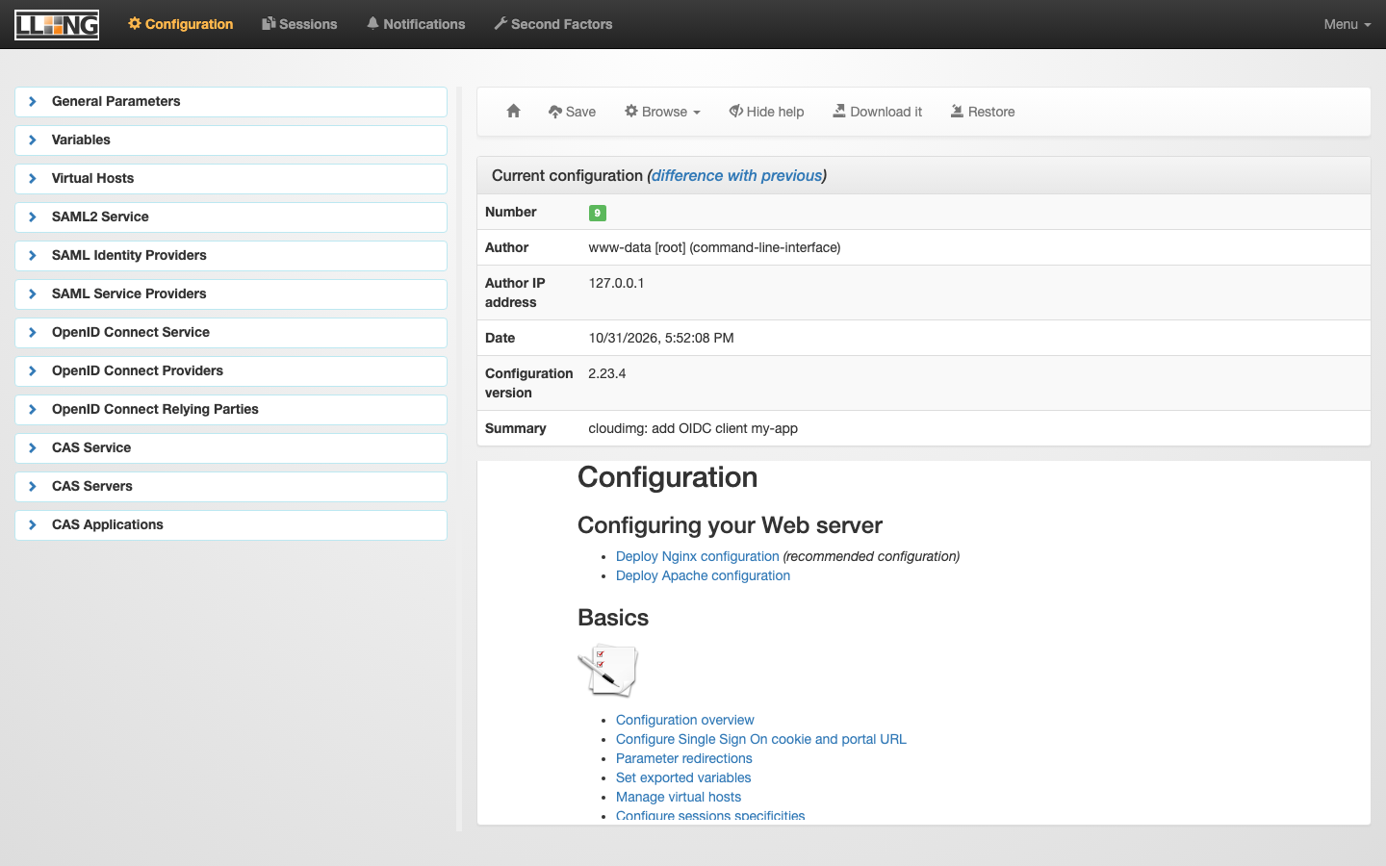Click configuration version value 2.23.4

coord(607,373)
